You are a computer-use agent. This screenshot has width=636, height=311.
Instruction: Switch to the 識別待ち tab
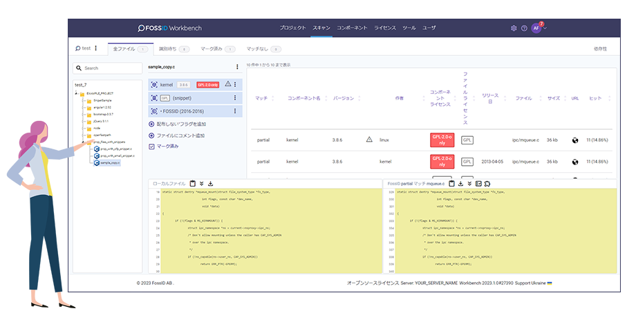tap(174, 49)
